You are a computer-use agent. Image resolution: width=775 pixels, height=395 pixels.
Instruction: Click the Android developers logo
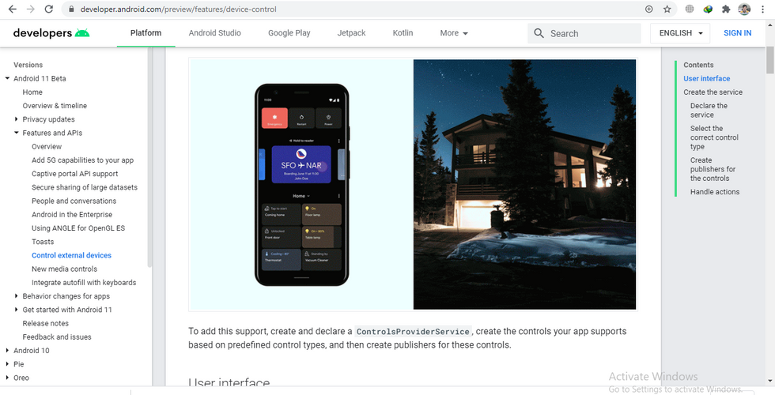click(51, 33)
